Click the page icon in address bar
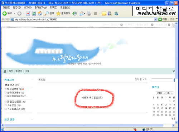Viewport: 179px width, 132px height. (12, 19)
